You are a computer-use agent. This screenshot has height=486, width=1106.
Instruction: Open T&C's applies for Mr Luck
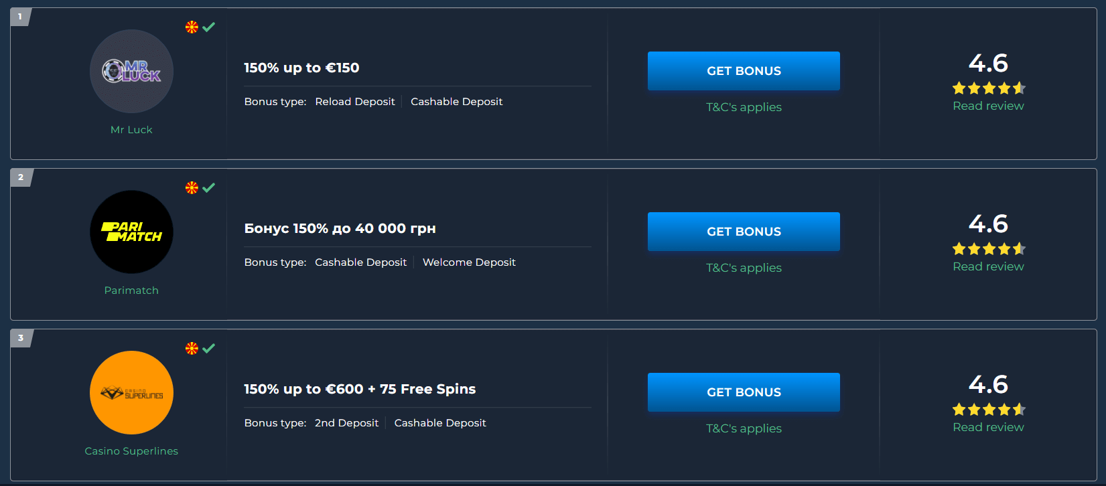pyautogui.click(x=744, y=107)
